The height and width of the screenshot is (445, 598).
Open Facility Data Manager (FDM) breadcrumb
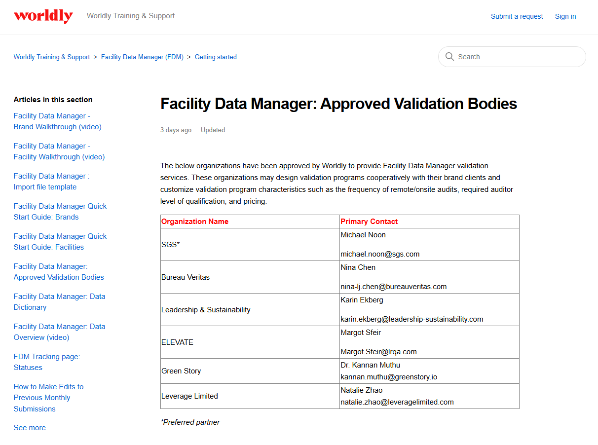pos(142,57)
